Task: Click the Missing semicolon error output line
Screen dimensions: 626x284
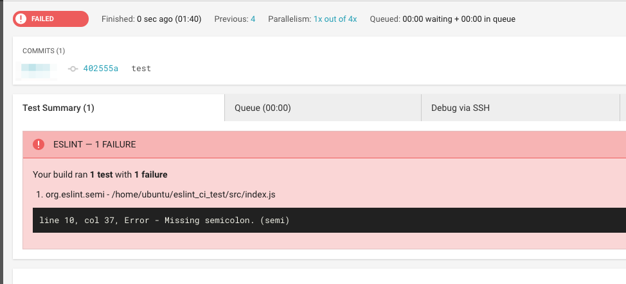Action: (x=329, y=220)
